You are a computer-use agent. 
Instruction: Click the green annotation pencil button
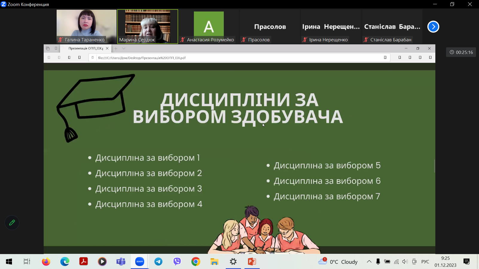[x=12, y=223]
